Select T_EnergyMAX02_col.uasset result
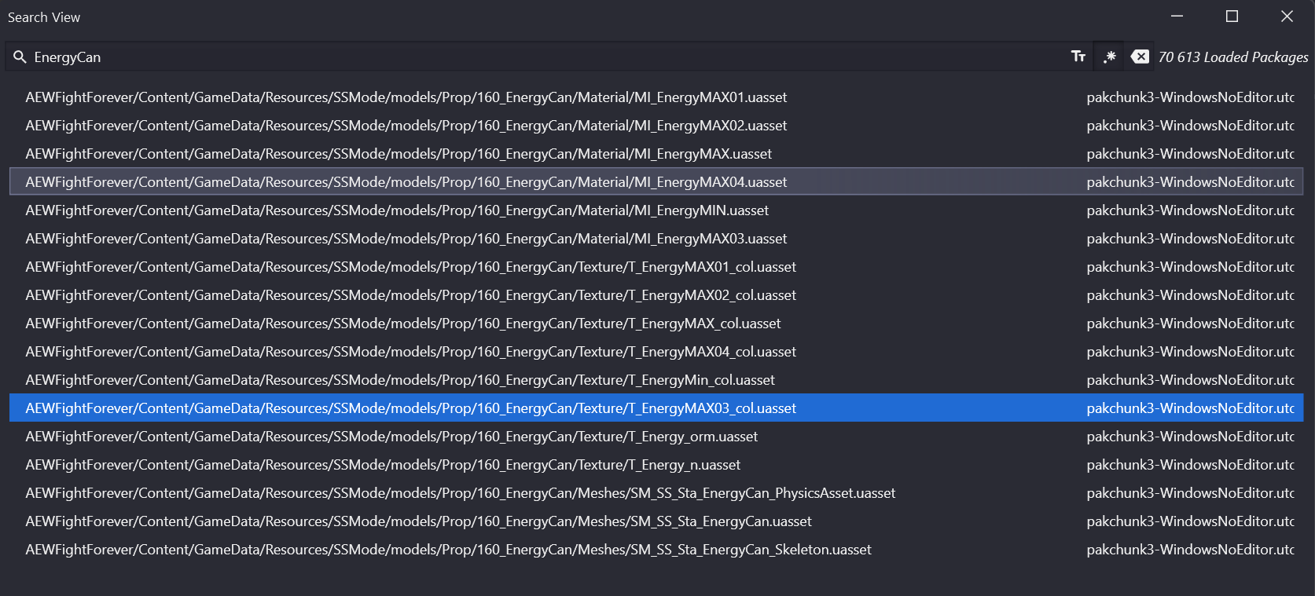The image size is (1315, 596). coord(656,295)
